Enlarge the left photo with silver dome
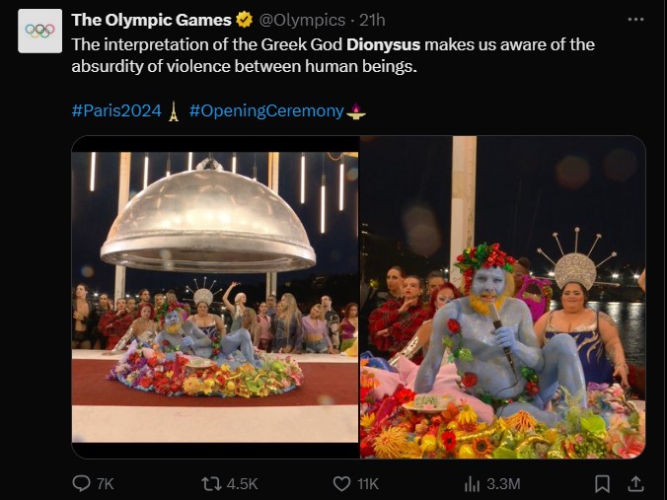667x500 pixels. (214, 297)
